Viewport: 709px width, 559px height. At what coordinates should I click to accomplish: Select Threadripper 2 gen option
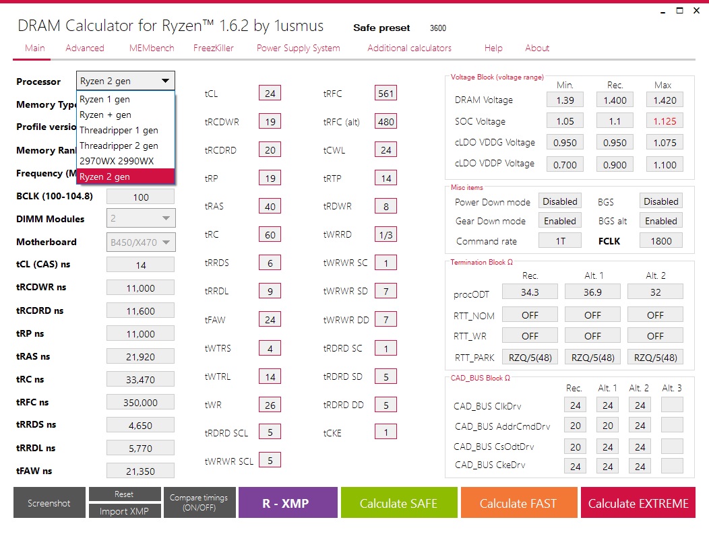tap(126, 145)
